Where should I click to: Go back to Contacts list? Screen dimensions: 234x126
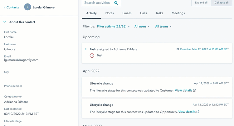[x=11, y=7]
